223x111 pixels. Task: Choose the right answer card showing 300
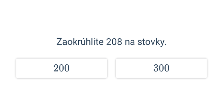[161, 68]
